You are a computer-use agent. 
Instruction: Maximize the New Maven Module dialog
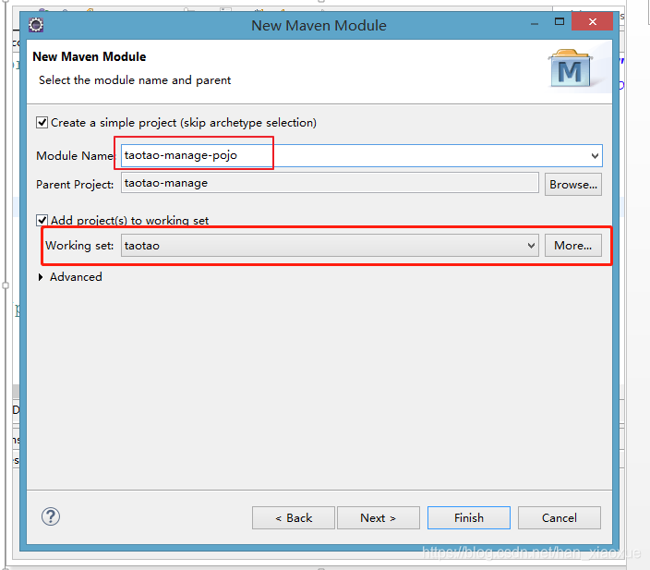(560, 21)
